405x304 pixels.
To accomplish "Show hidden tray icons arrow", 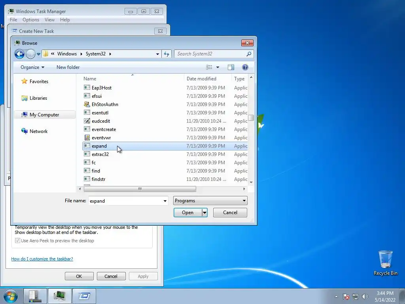I will [336, 296].
